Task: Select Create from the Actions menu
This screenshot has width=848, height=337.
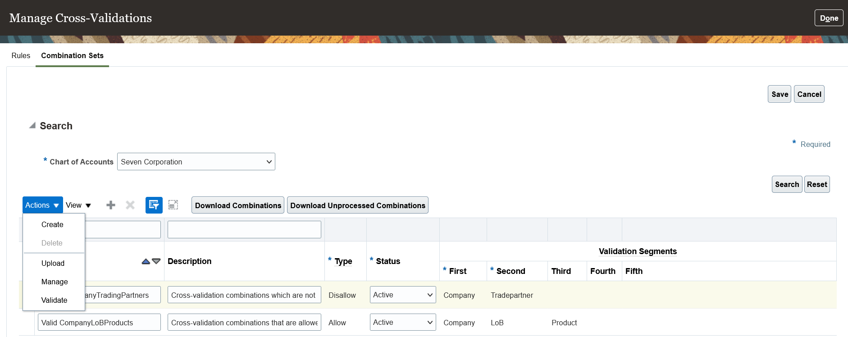Action: [52, 224]
